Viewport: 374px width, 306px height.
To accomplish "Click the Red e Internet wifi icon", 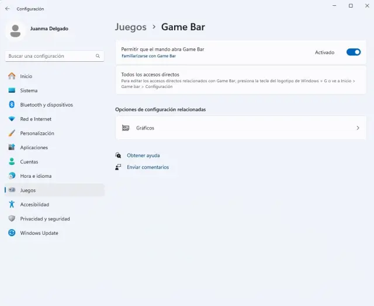I will coord(12,119).
